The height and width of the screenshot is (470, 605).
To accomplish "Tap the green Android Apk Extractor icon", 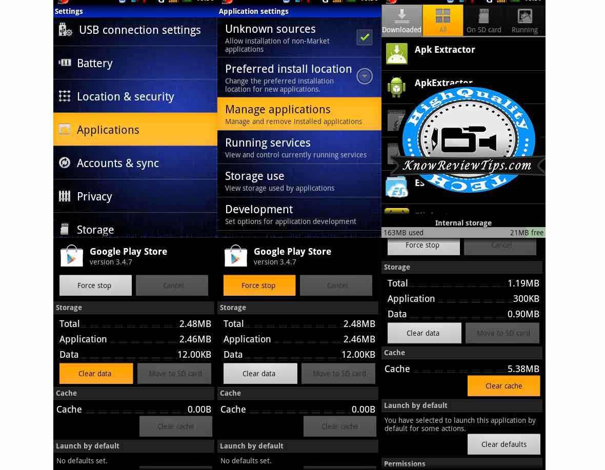I will click(x=396, y=53).
